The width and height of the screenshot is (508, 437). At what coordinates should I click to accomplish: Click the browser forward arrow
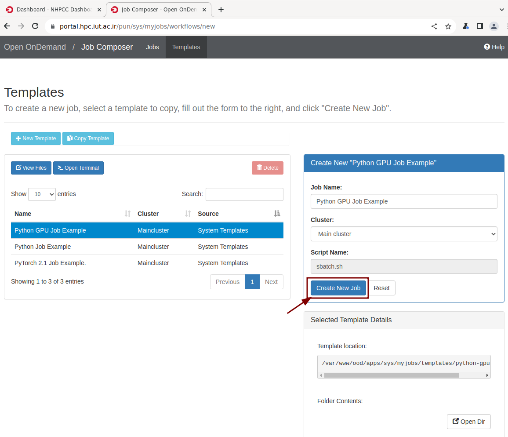(x=21, y=26)
